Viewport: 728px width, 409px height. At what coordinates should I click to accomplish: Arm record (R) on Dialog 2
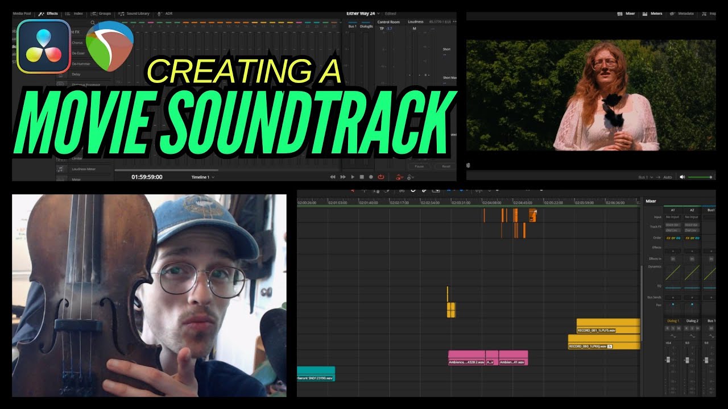click(687, 328)
